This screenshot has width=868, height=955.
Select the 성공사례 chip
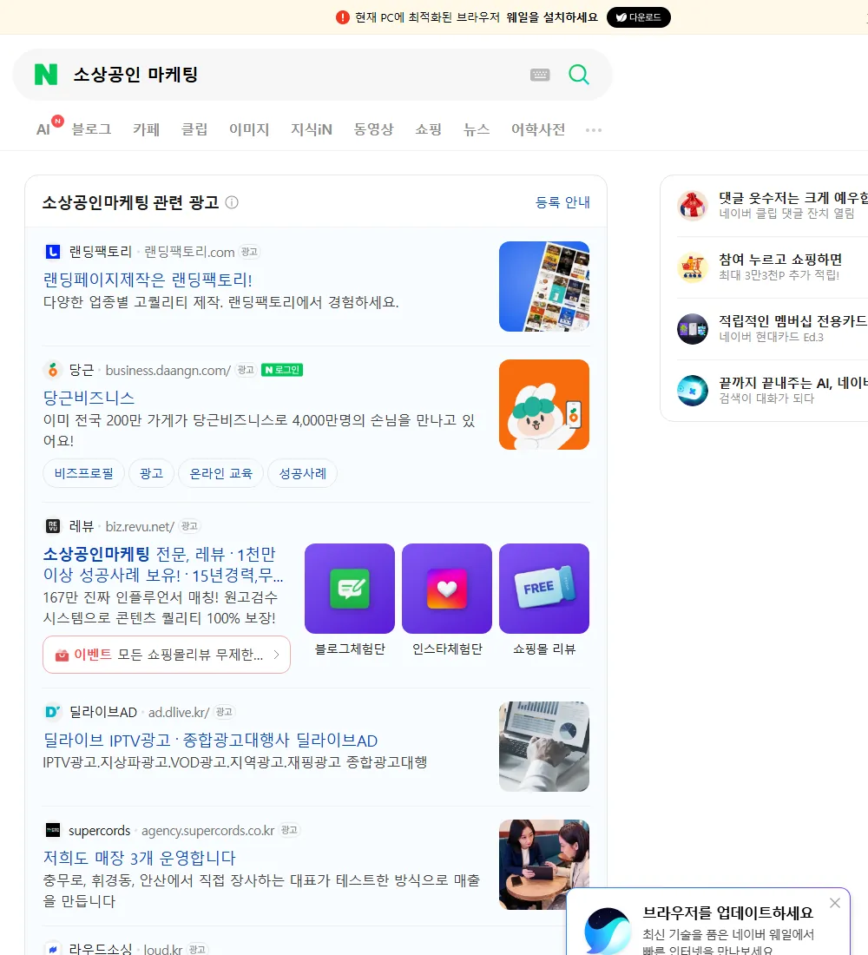coord(302,473)
